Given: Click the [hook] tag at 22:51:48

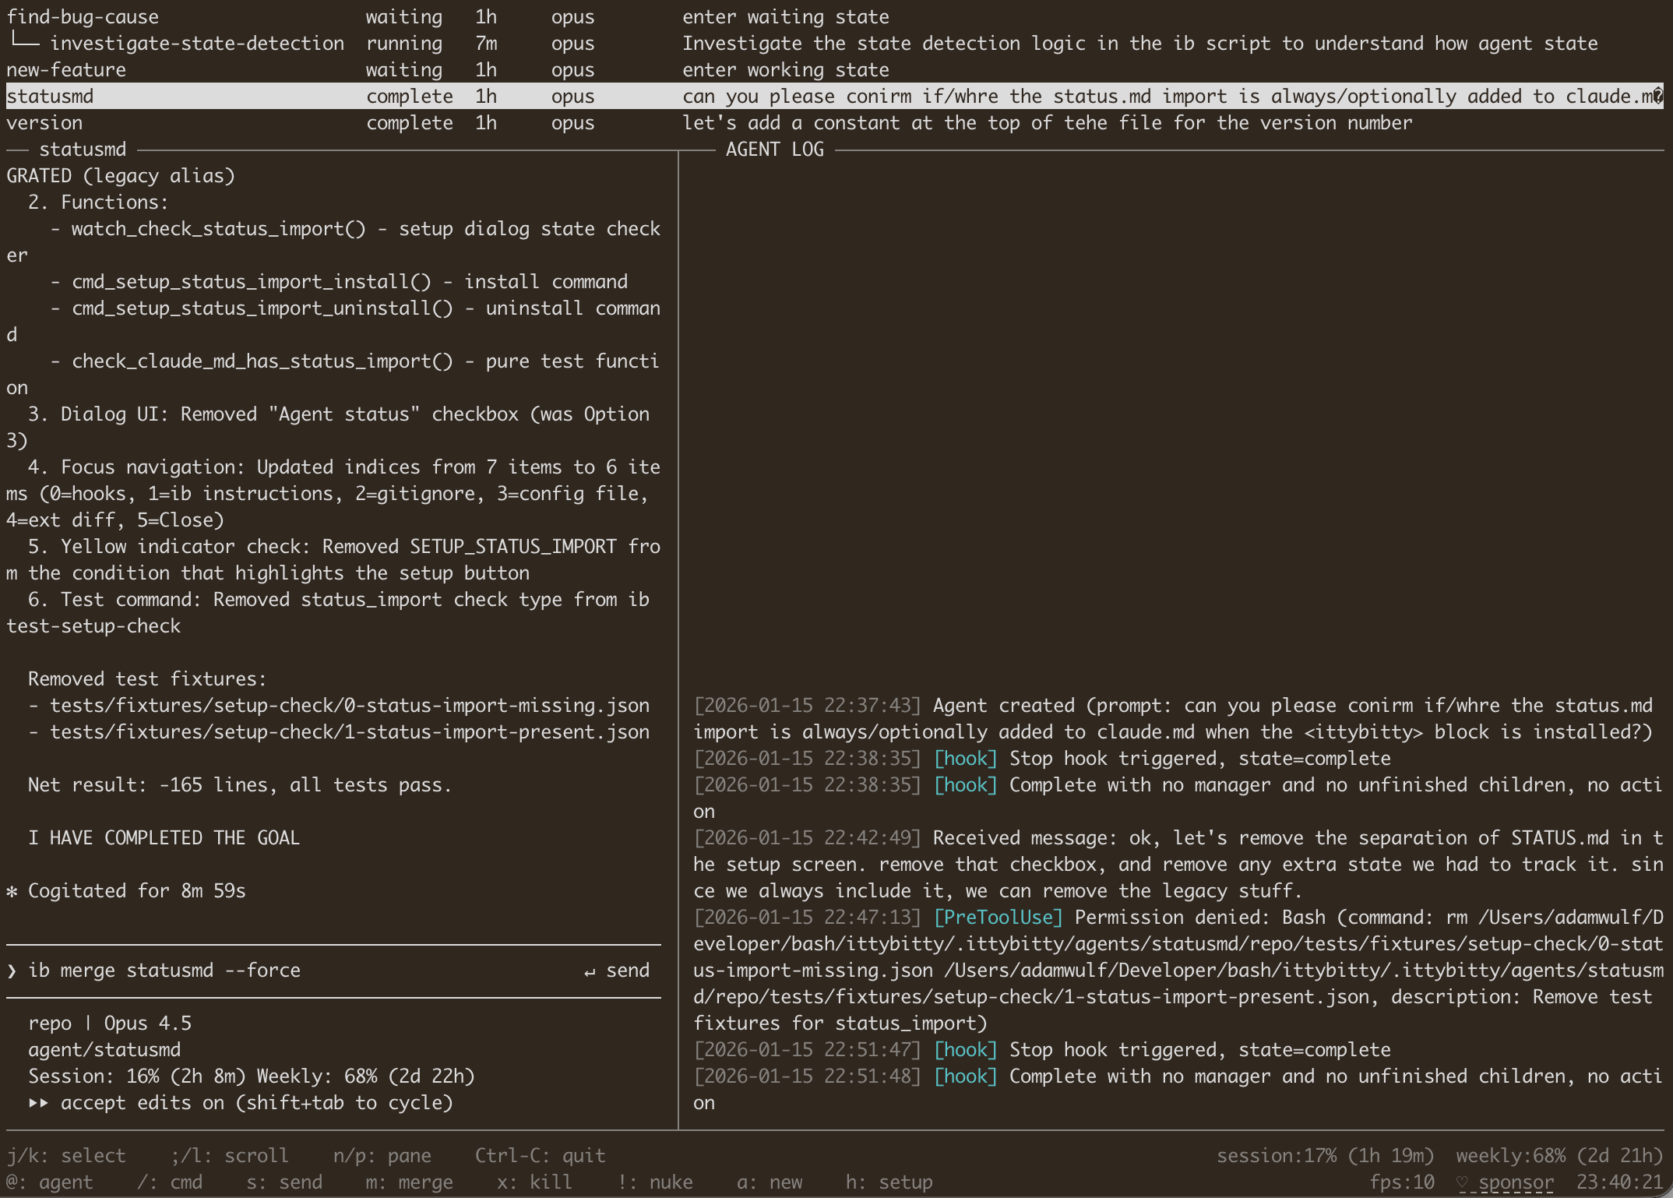Looking at the screenshot, I should click(x=966, y=1076).
